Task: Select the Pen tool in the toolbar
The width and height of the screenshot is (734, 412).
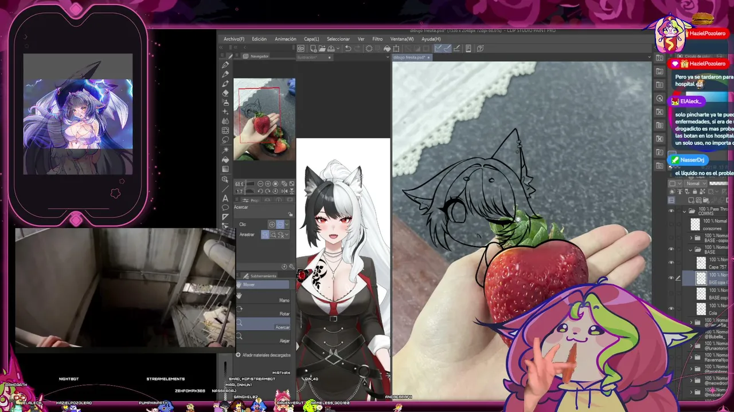Action: tap(225, 65)
